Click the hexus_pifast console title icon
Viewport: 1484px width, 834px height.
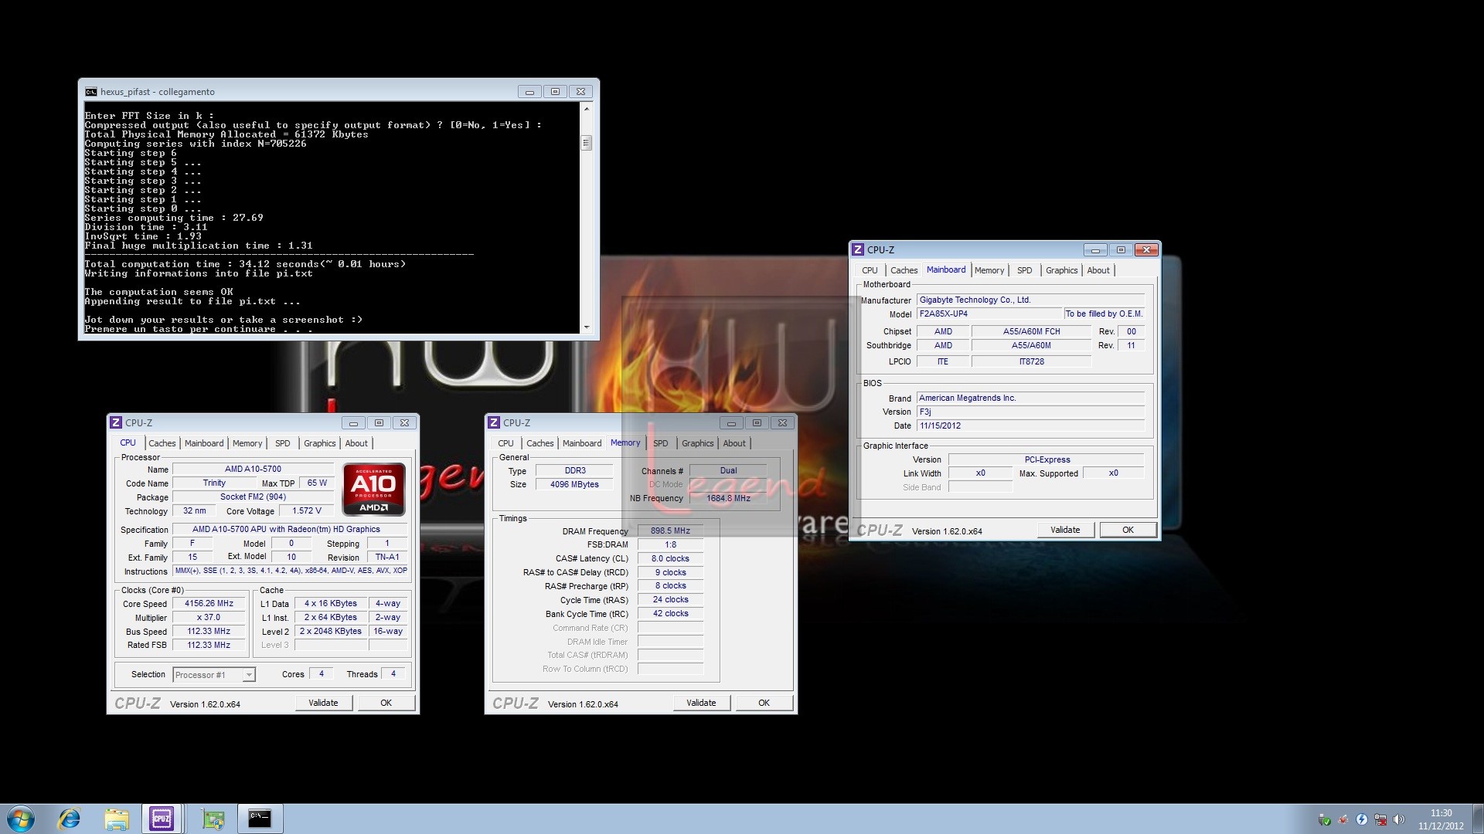point(91,92)
